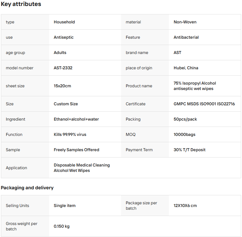Click the 12X10X6 cm package size value
242x237 pixels.
185,205
